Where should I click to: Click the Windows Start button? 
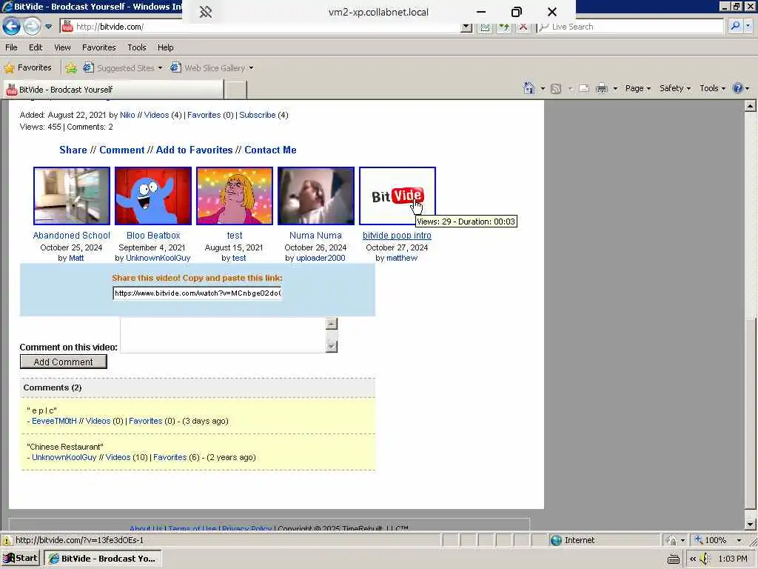coord(20,559)
